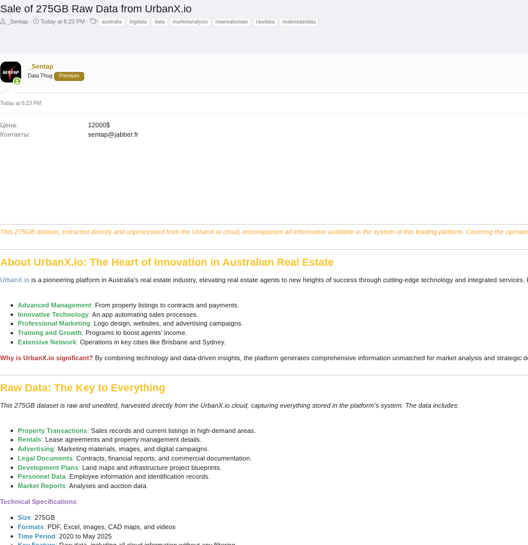Click 'Advertising' bullet label
This screenshot has width=528, height=545.
tap(36, 449)
